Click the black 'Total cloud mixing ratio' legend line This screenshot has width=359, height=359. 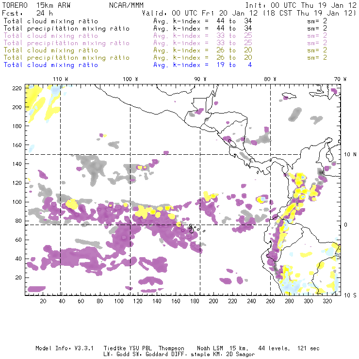(51, 21)
